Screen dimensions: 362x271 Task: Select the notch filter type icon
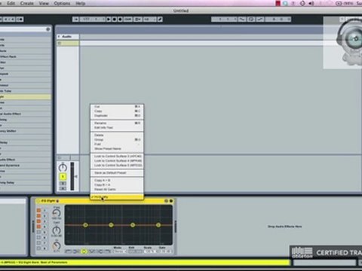tap(92, 251)
